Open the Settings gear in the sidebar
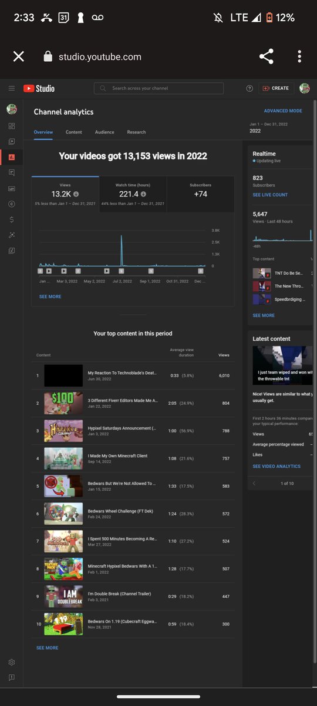 tap(12, 662)
